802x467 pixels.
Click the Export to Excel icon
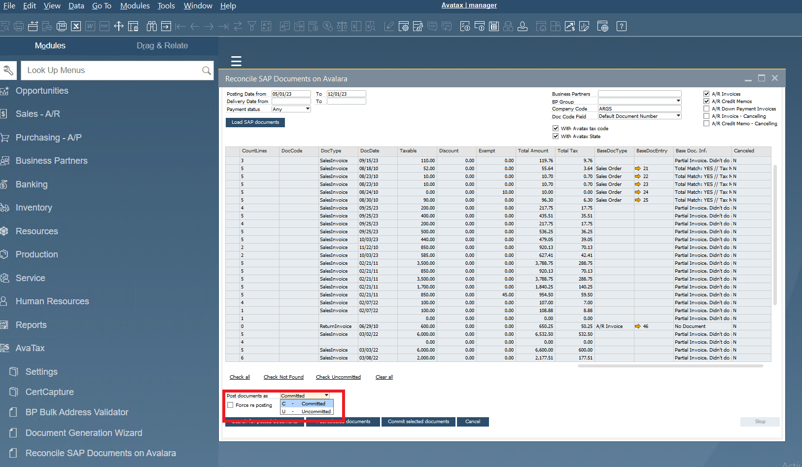coord(76,26)
